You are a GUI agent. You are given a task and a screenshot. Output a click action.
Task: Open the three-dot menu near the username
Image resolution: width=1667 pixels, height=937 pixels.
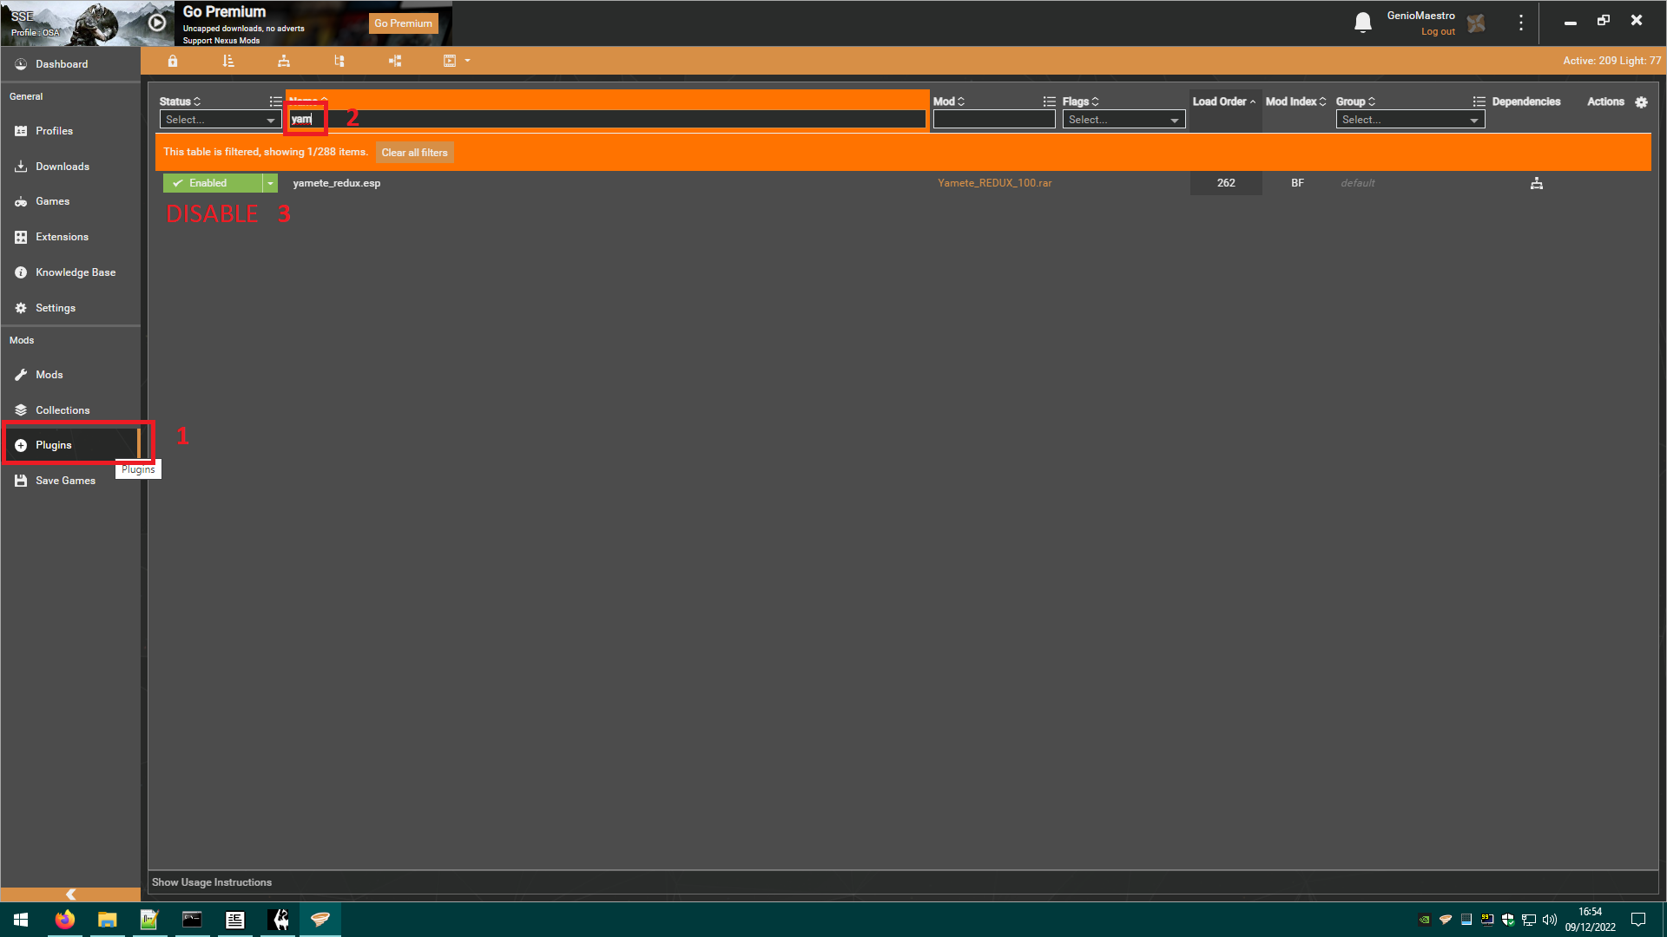coord(1520,23)
